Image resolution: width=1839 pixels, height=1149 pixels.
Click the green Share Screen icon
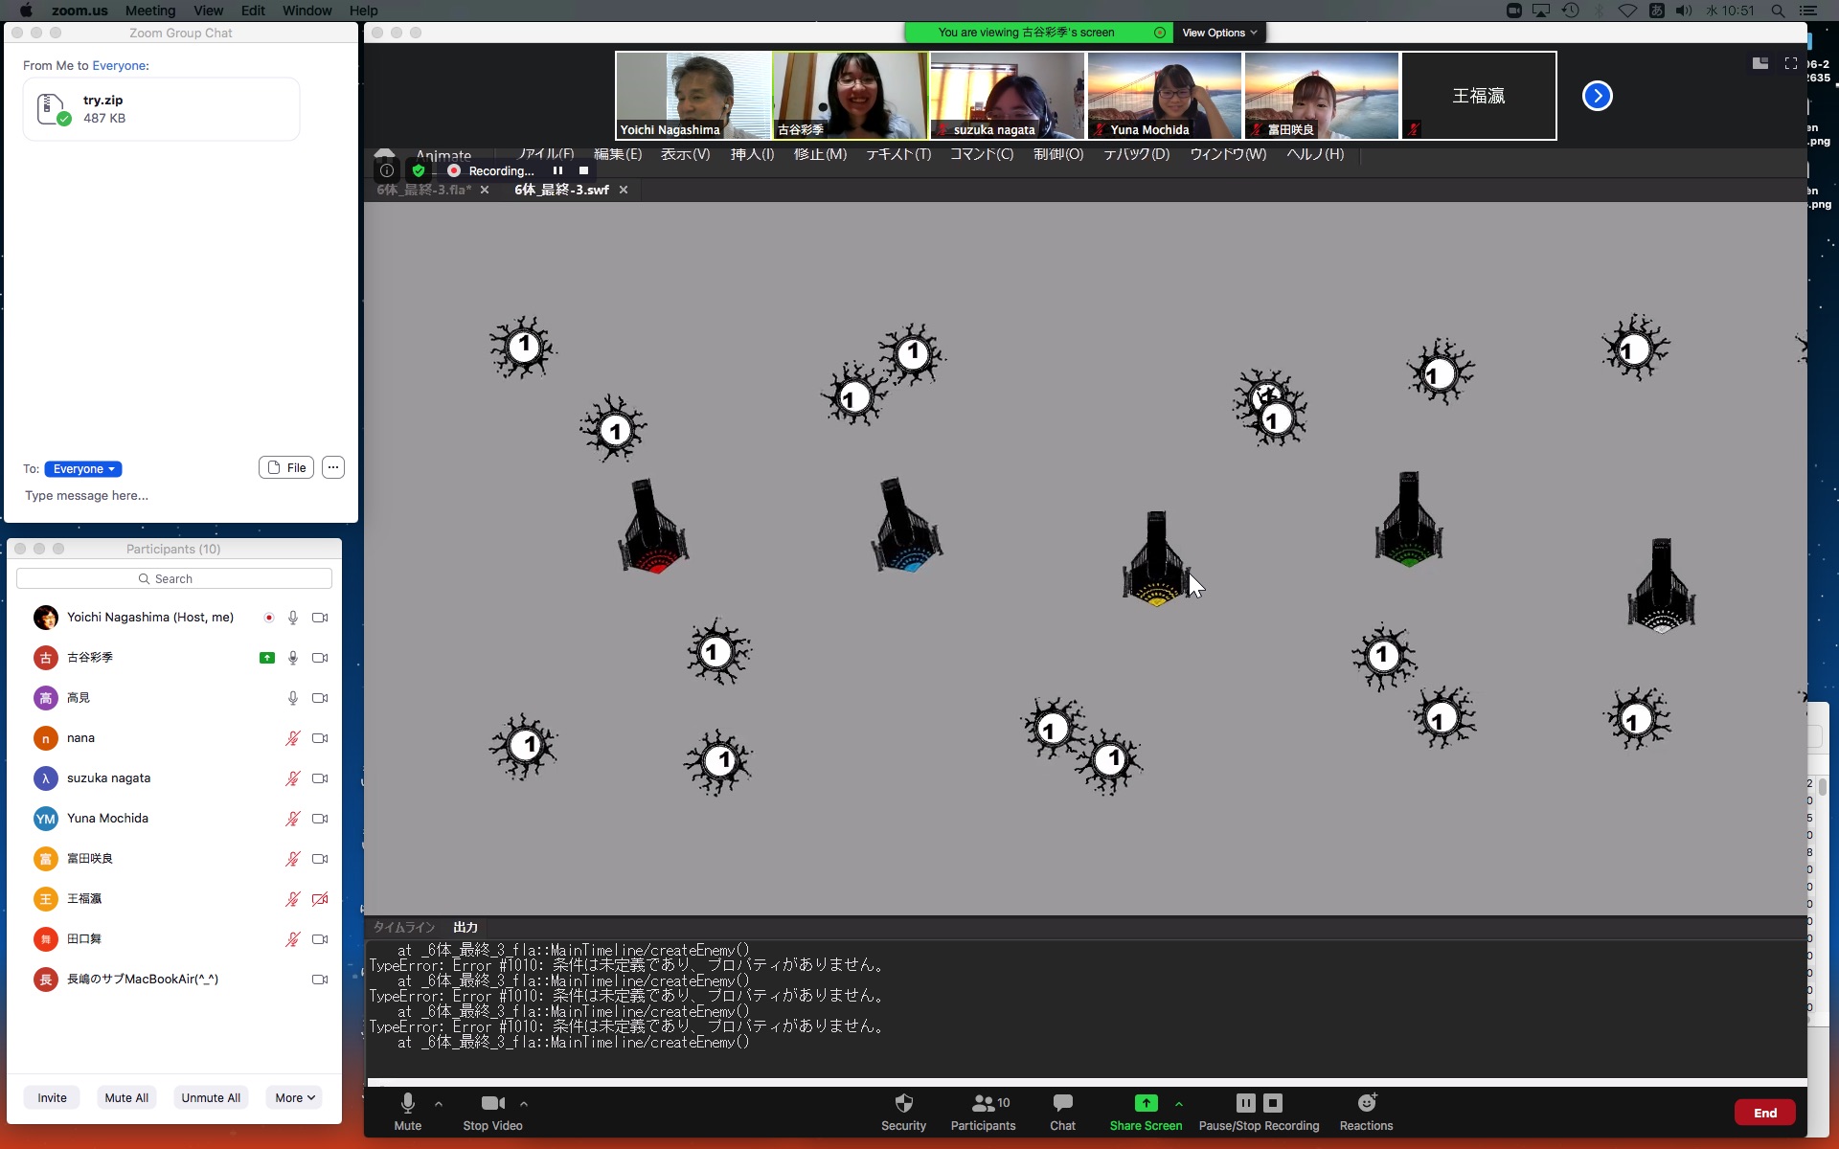point(1146,1103)
